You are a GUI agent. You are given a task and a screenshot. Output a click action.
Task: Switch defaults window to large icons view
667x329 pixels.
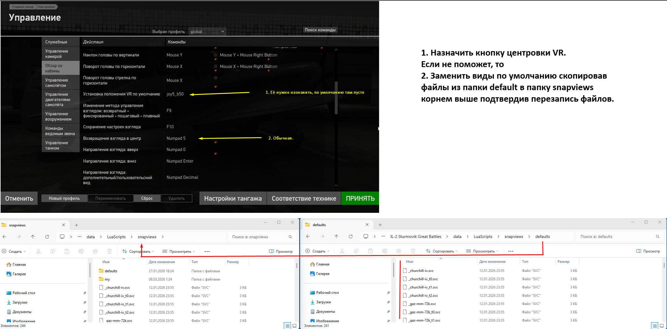click(x=662, y=326)
